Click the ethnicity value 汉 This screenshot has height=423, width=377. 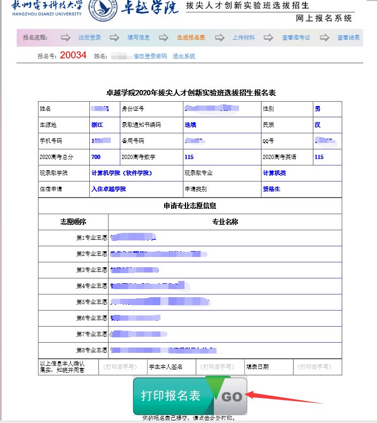(318, 125)
